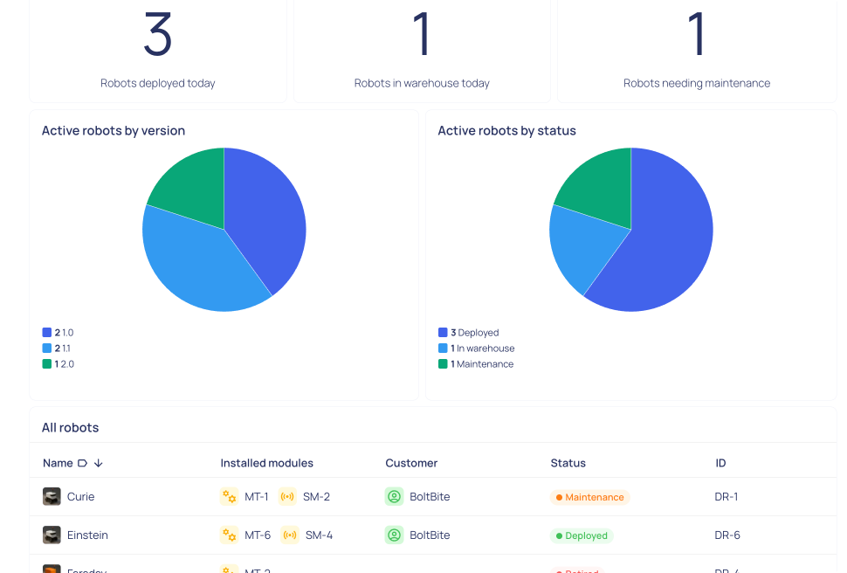Click the Deployed status badge for Einstein

pos(582,535)
